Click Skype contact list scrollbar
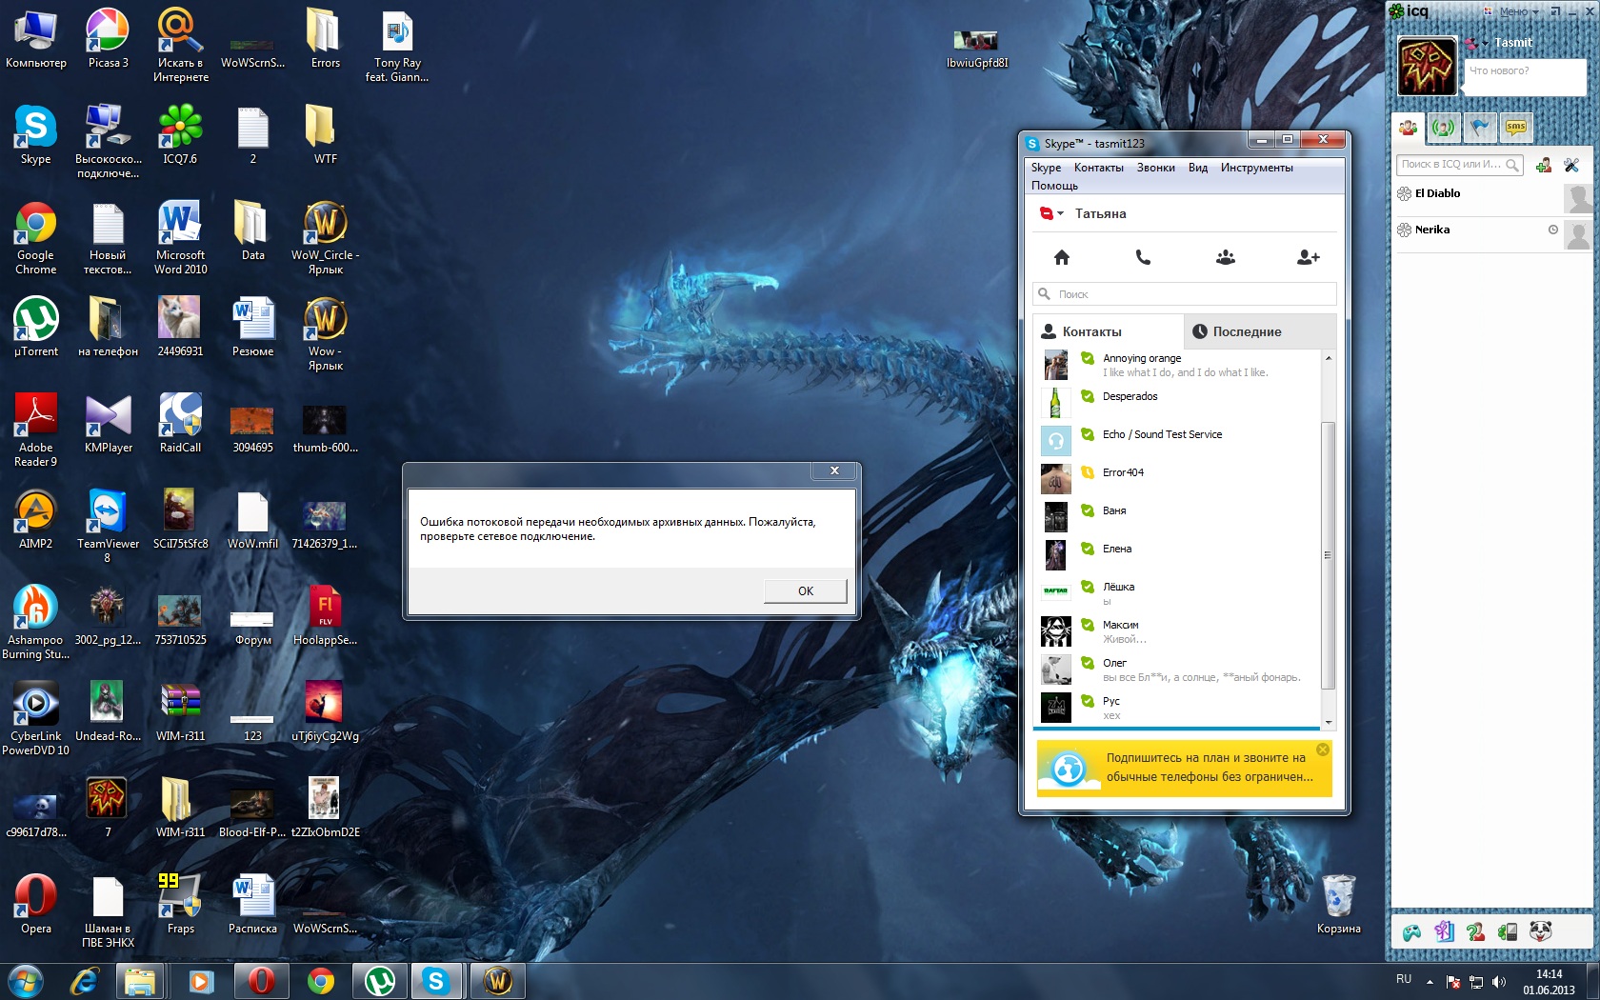 1329,554
